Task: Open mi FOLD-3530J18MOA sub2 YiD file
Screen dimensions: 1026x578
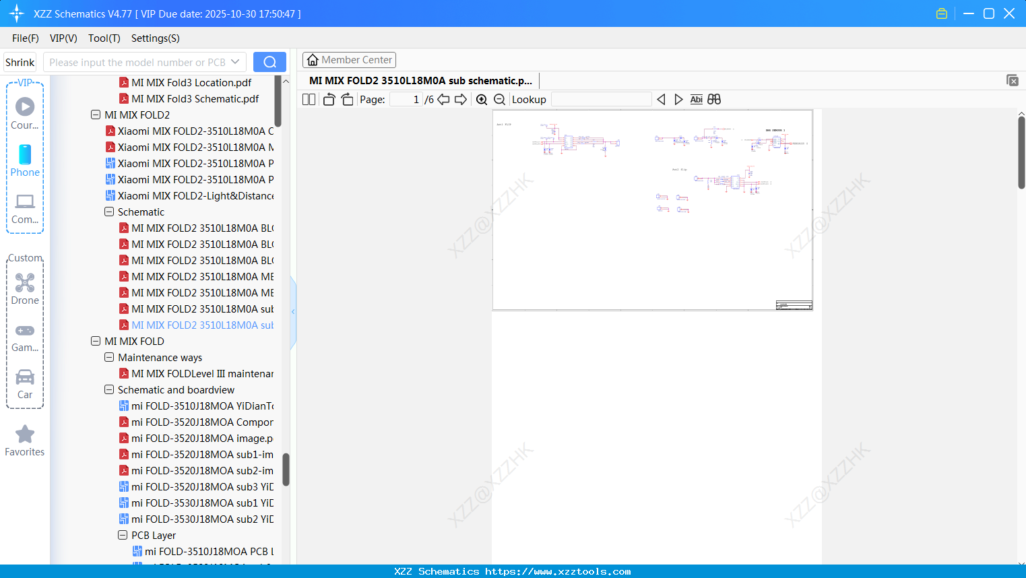Action: pyautogui.click(x=203, y=519)
